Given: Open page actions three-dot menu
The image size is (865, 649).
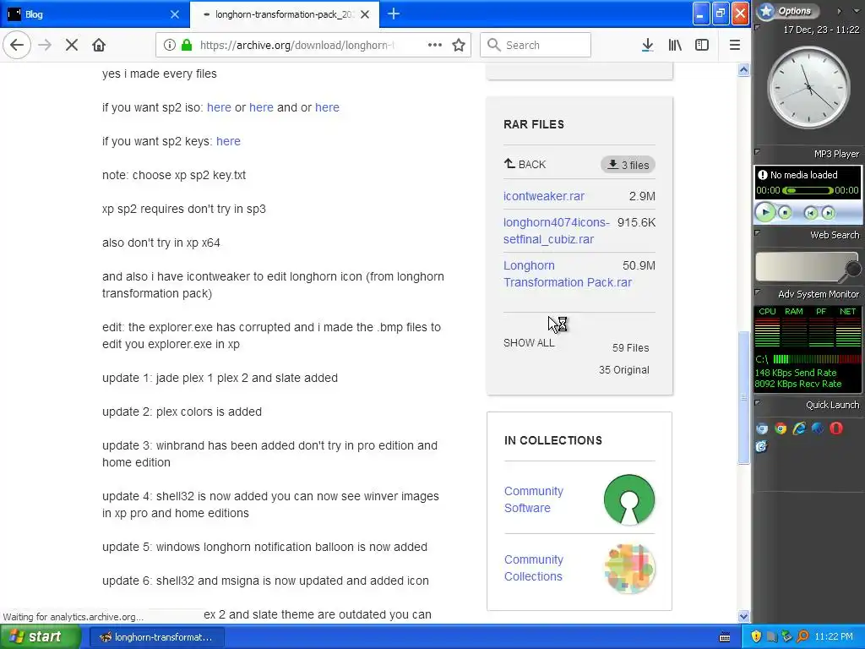Looking at the screenshot, I should pyautogui.click(x=435, y=45).
